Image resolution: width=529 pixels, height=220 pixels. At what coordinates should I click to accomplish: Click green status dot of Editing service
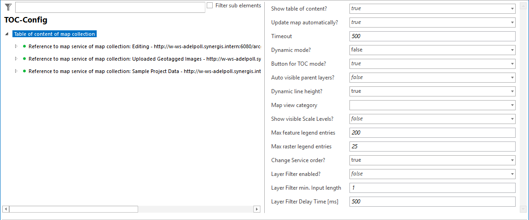point(24,46)
